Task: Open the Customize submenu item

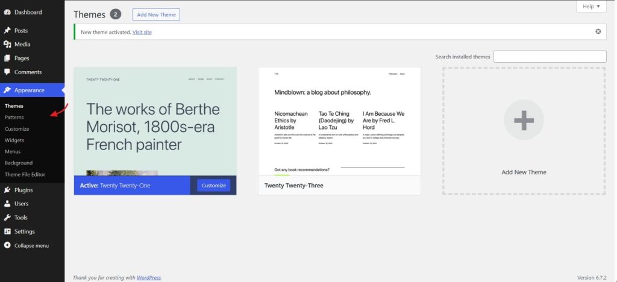Action: [x=17, y=128]
